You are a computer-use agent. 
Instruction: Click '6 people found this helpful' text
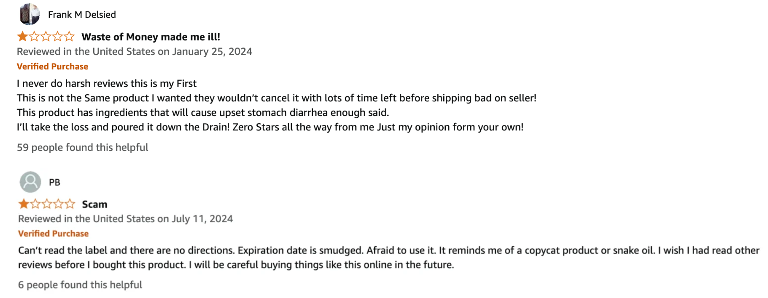pyautogui.click(x=80, y=285)
